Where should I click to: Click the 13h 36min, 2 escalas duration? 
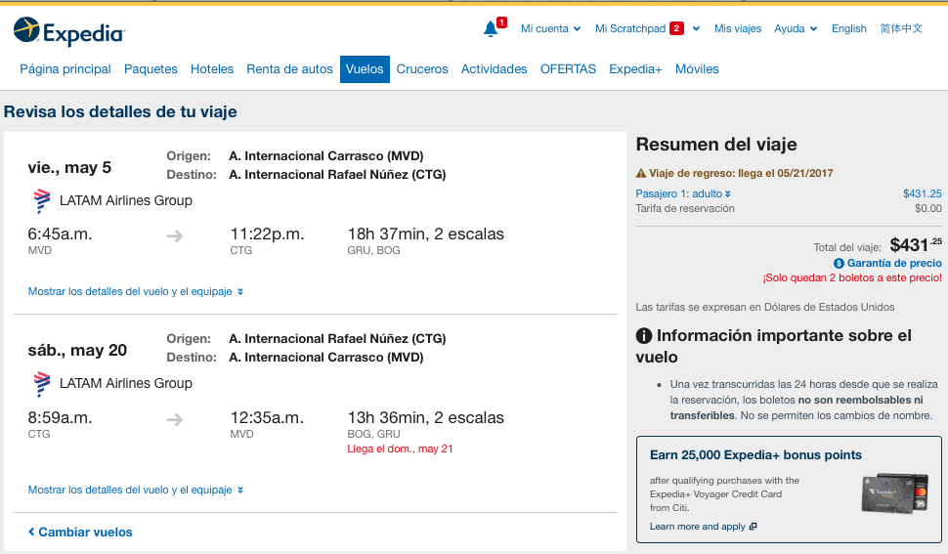click(426, 417)
